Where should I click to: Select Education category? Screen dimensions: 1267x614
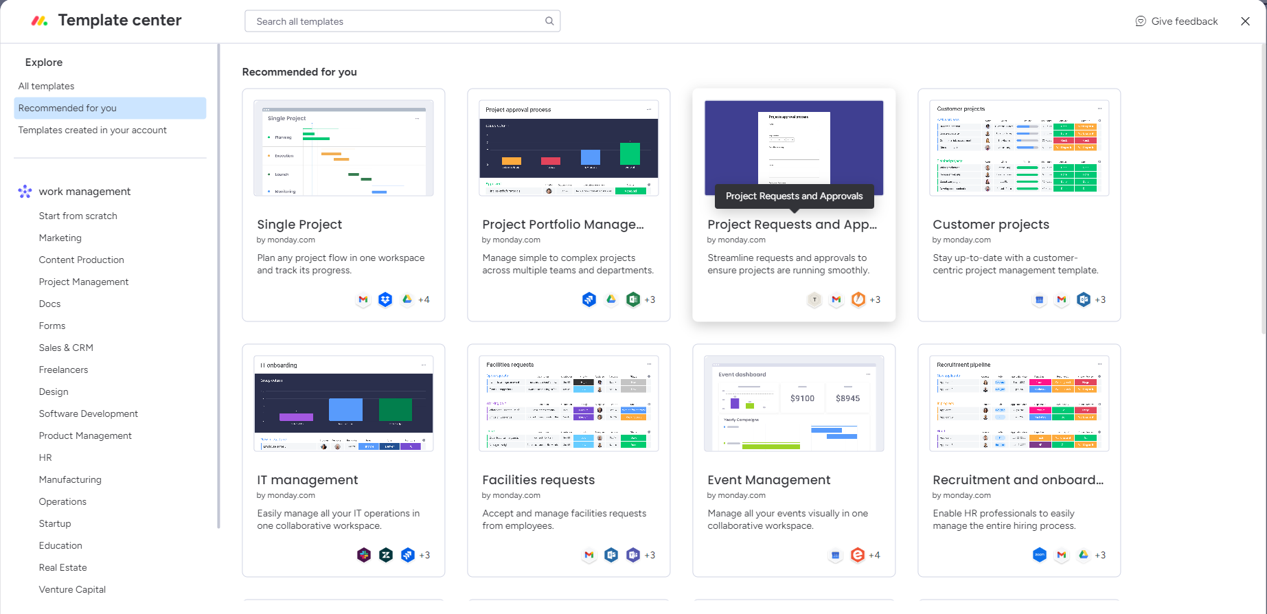[60, 545]
